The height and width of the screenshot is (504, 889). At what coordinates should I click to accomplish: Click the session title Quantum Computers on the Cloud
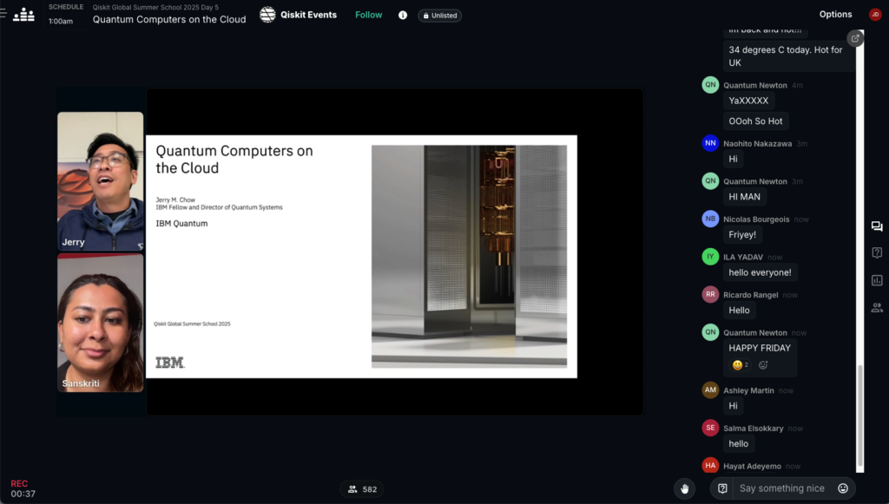(169, 19)
